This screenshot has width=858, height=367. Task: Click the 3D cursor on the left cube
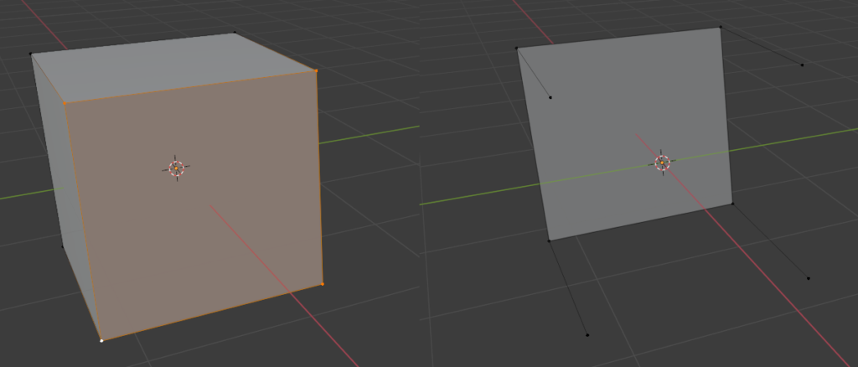[176, 168]
